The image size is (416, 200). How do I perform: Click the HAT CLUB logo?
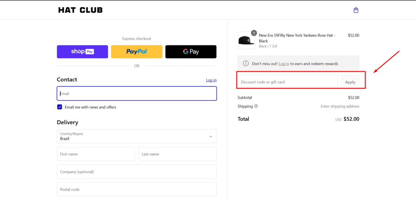(x=80, y=10)
